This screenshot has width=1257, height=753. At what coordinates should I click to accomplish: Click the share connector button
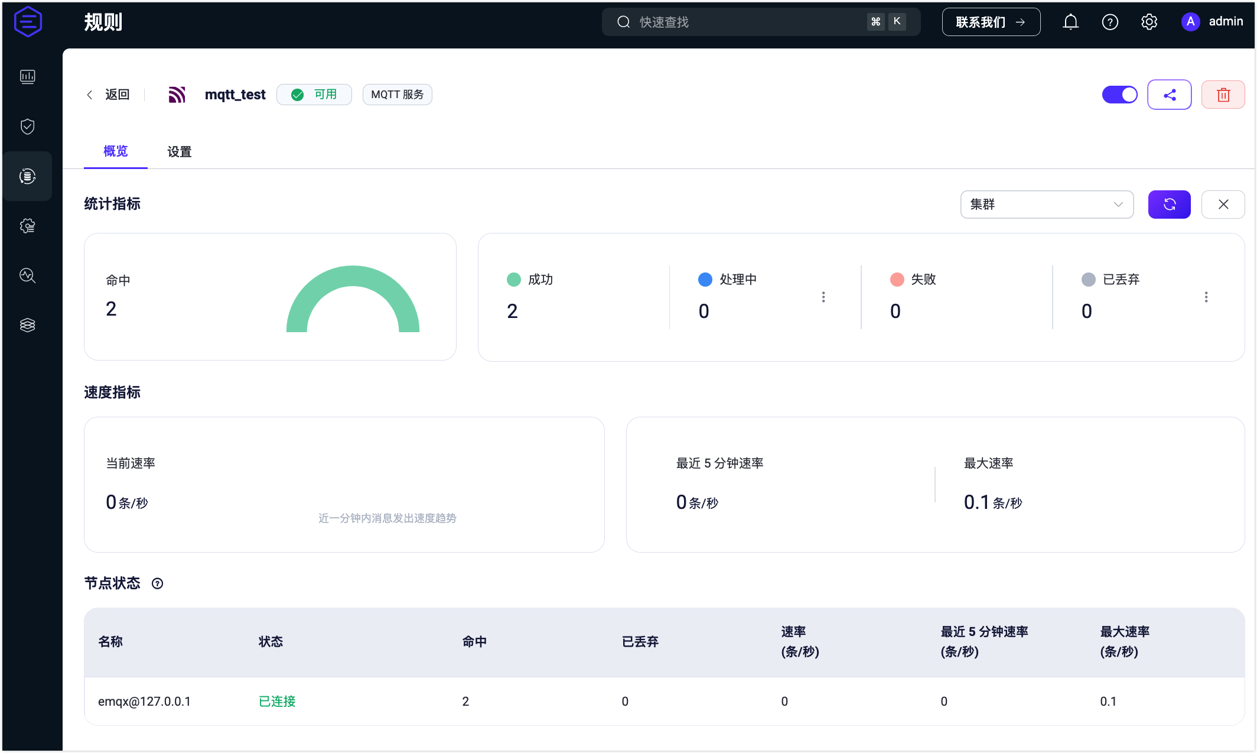[1170, 95]
